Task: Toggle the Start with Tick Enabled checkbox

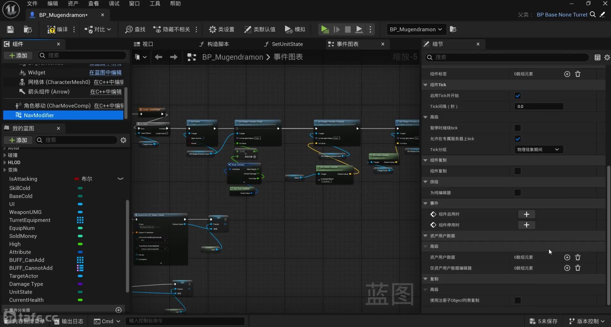Action: pos(517,96)
